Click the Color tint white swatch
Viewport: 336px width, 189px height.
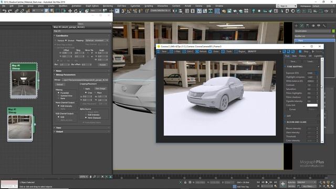click(312, 105)
